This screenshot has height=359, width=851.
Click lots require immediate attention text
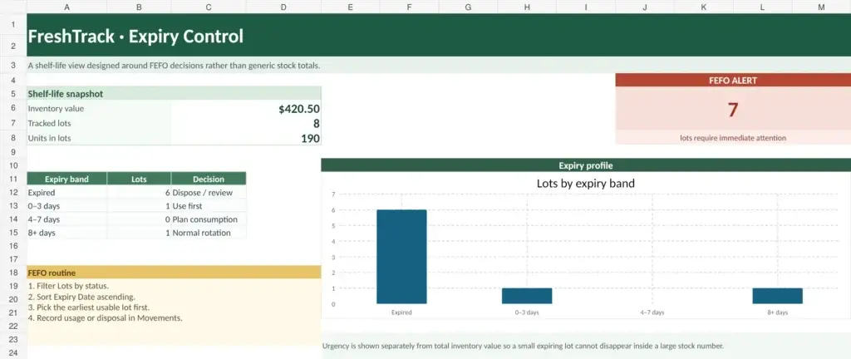(733, 138)
